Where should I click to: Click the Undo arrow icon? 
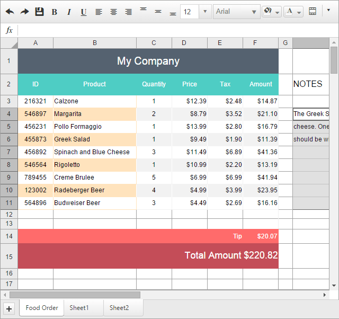click(10, 12)
